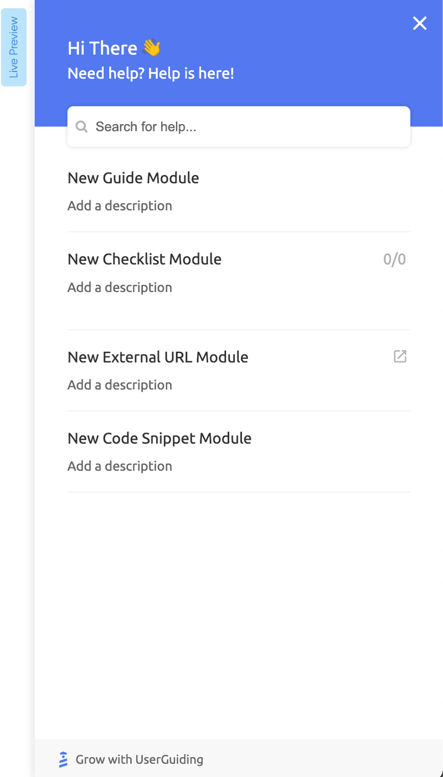Open the New Code Snippet Module entry
The width and height of the screenshot is (443, 777).
pyautogui.click(x=159, y=438)
